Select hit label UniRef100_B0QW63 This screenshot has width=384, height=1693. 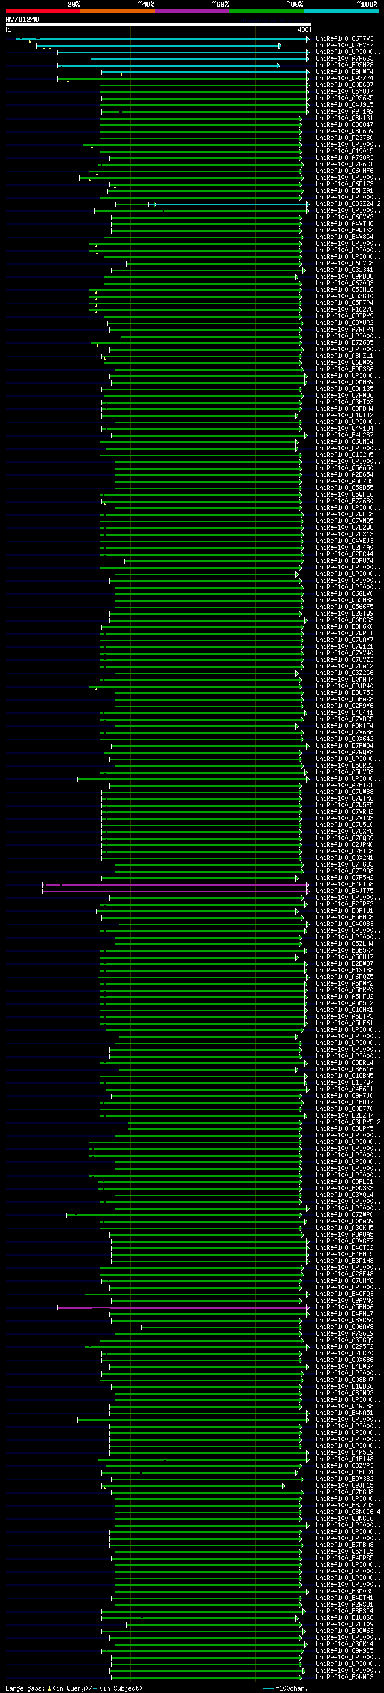(x=344, y=1631)
